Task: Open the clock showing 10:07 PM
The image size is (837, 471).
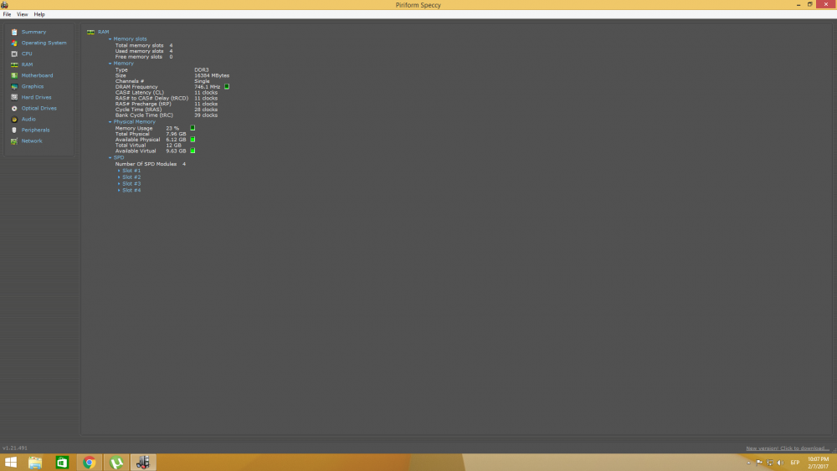Action: (818, 459)
